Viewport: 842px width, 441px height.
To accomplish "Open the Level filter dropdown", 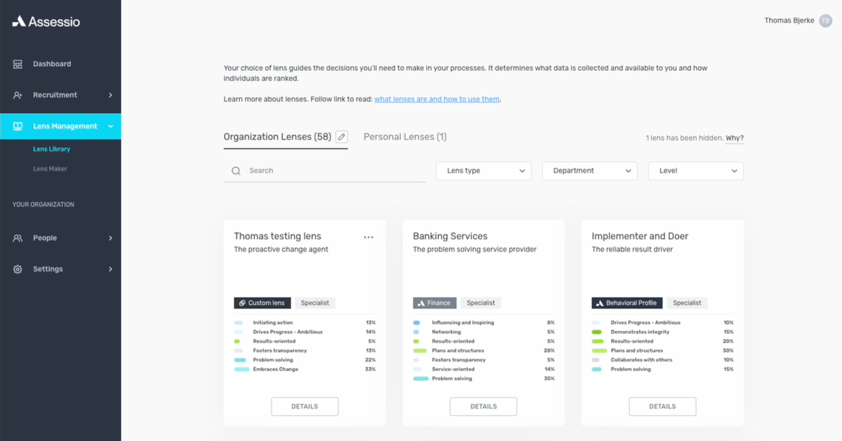I will [x=695, y=171].
